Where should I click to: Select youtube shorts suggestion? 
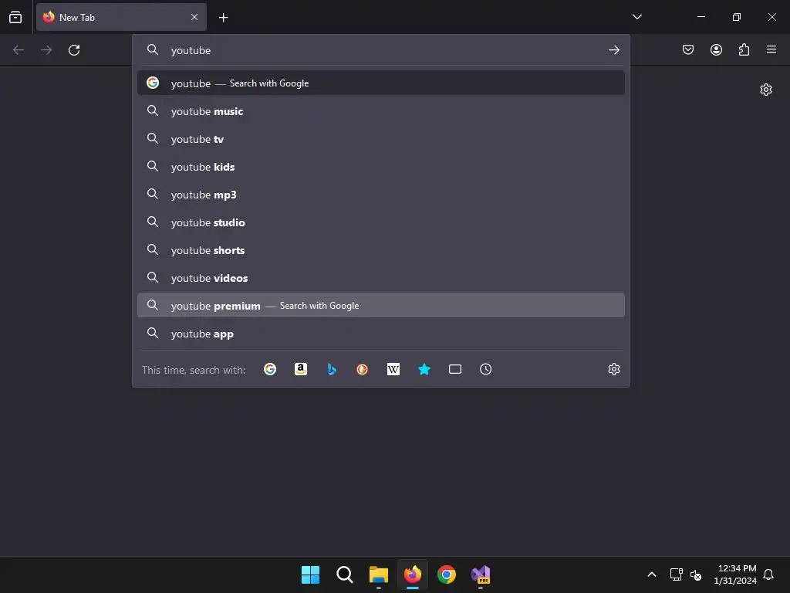tap(381, 249)
